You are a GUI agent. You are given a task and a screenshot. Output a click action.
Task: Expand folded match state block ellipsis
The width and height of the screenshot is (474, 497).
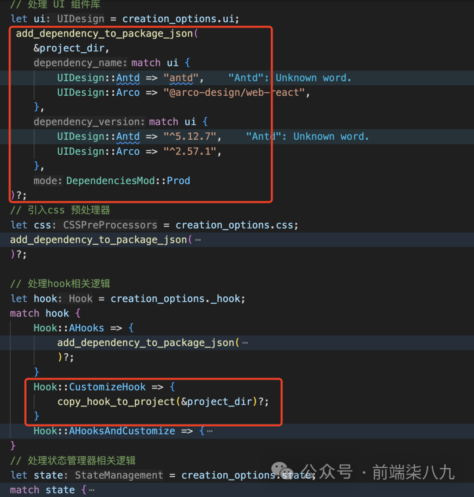[x=91, y=490]
